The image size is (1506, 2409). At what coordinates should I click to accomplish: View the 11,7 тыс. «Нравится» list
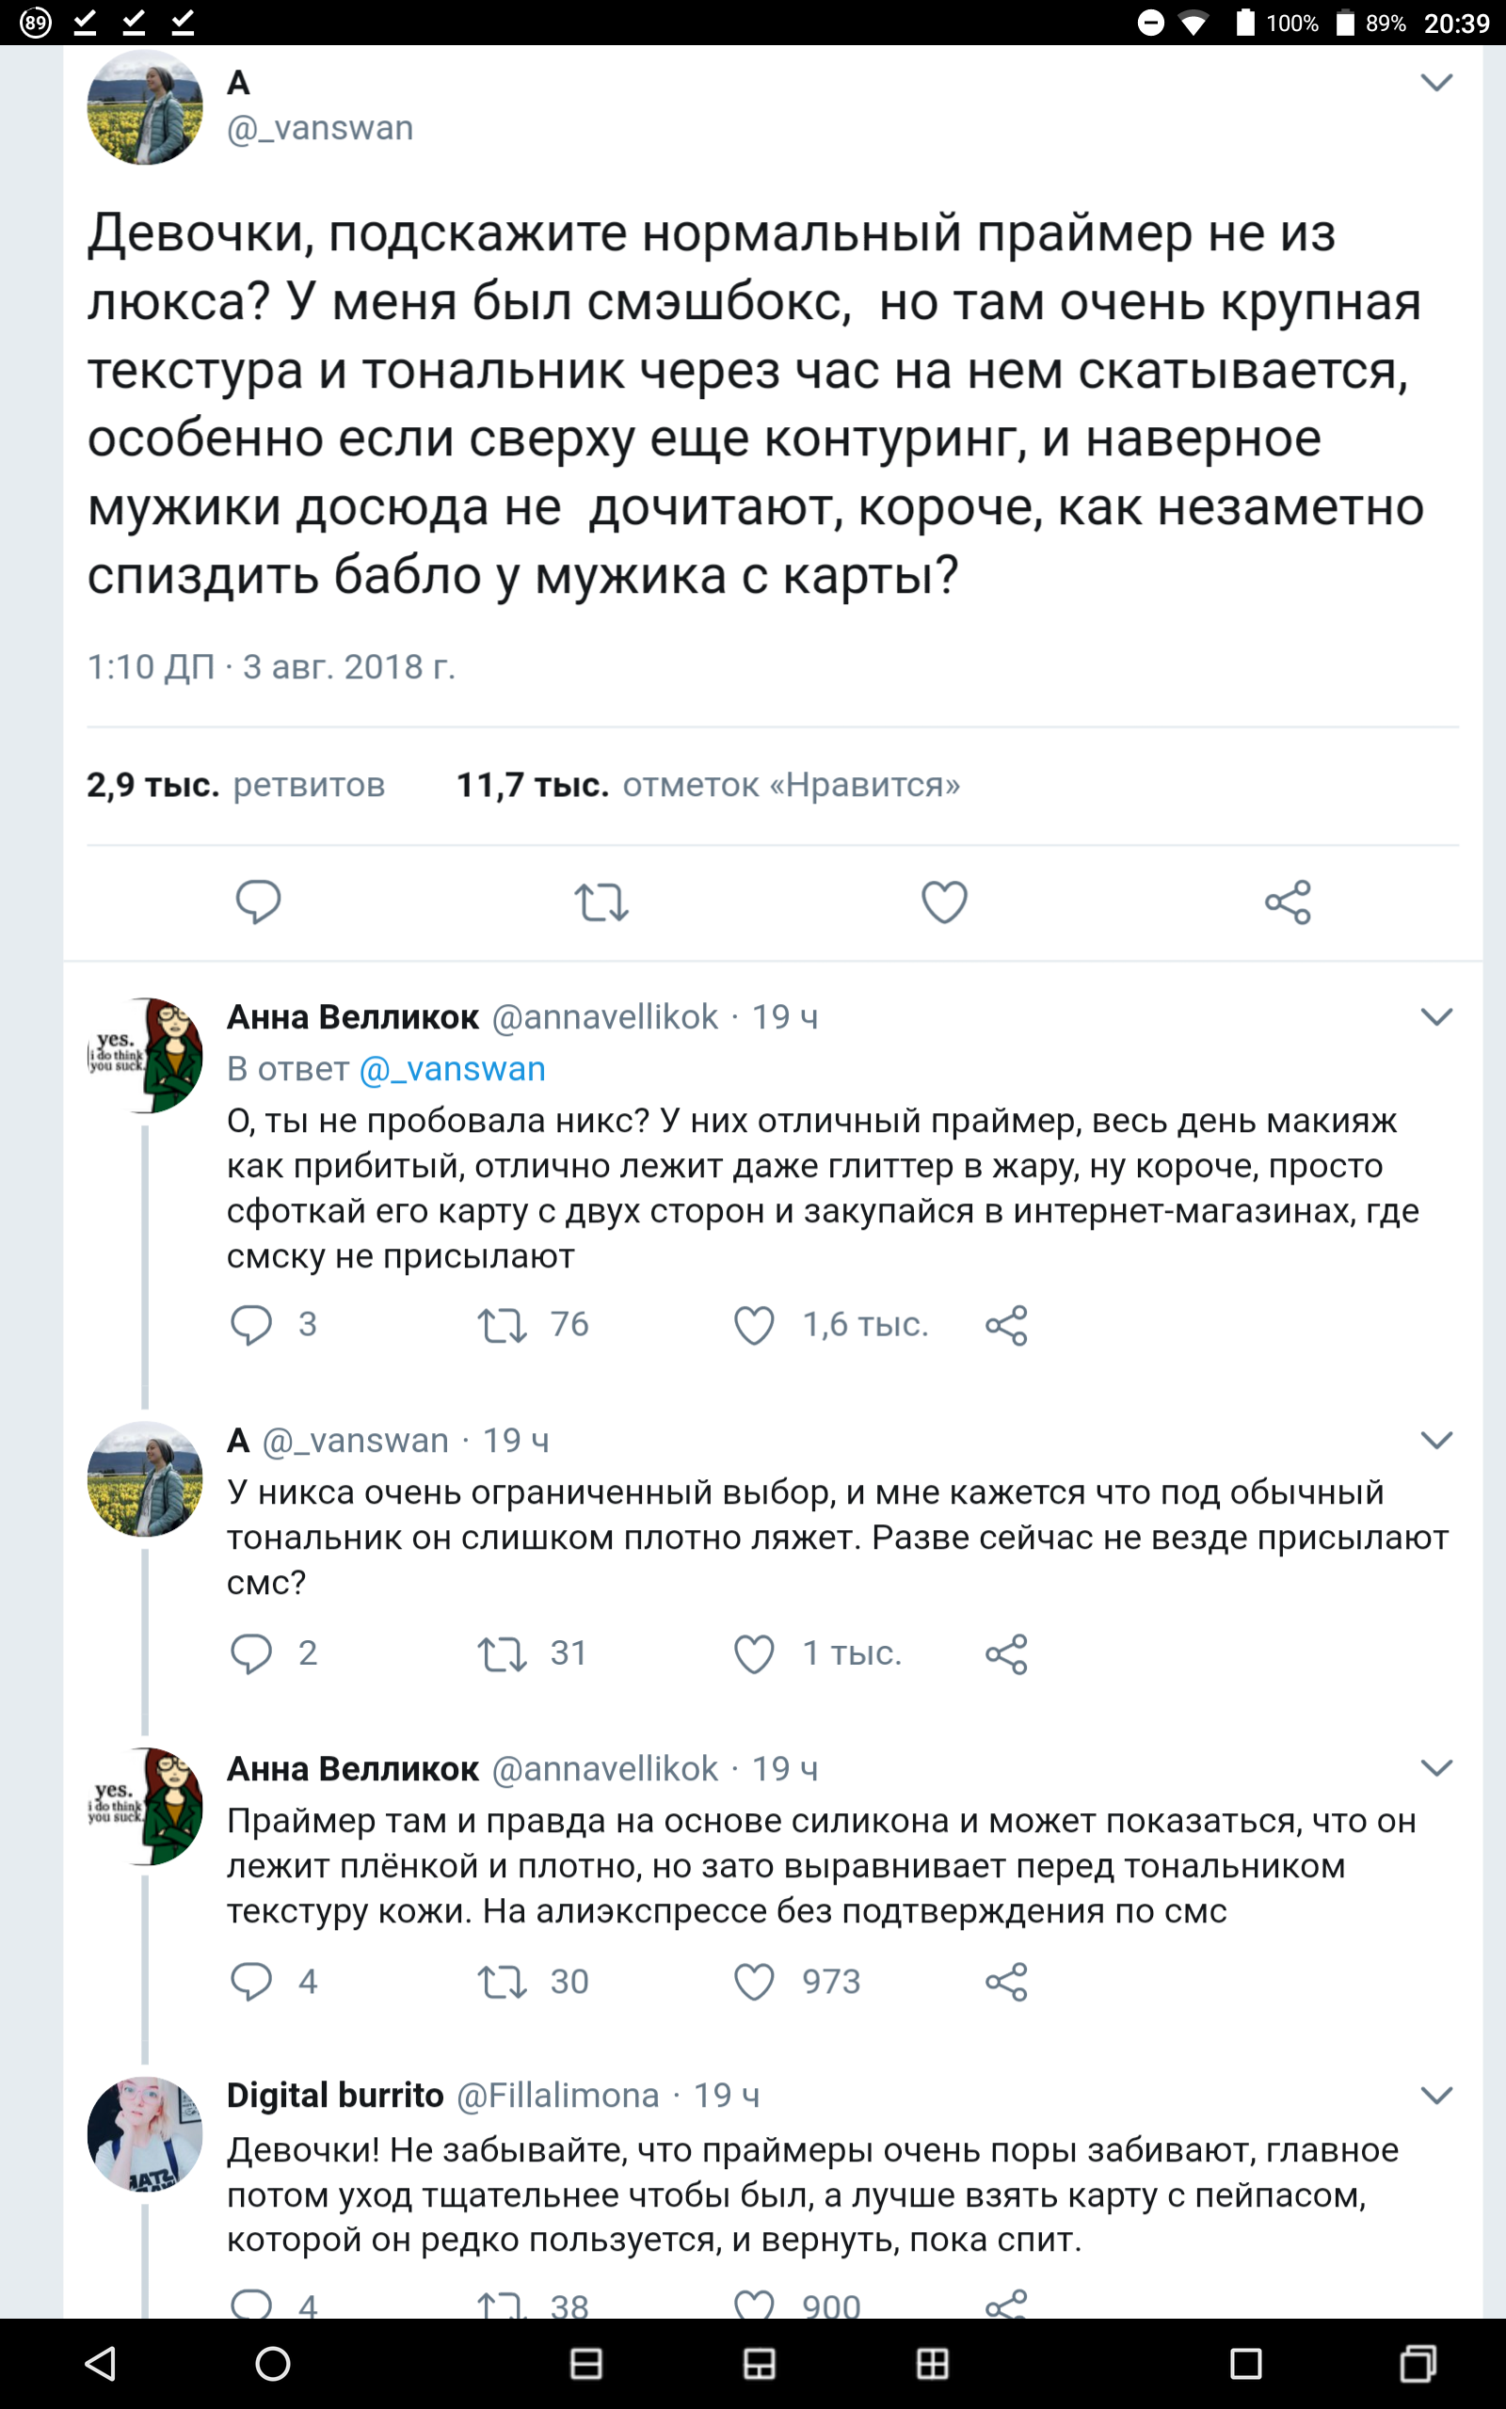(707, 786)
